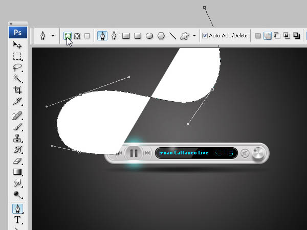Select the Rectangular Marquee tool
This screenshot has width=307, height=230.
(17, 56)
